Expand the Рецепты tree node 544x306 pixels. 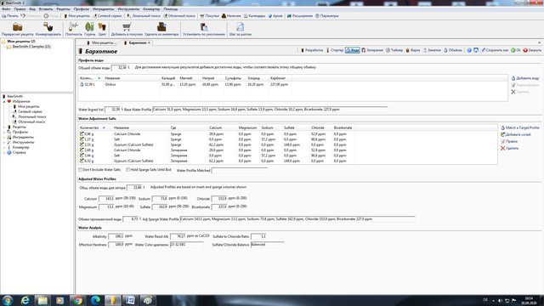[x=4, y=127]
